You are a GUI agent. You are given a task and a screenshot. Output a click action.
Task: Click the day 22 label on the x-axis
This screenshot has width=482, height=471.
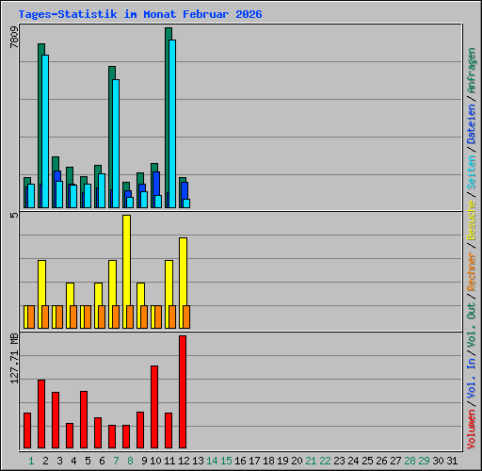point(325,461)
